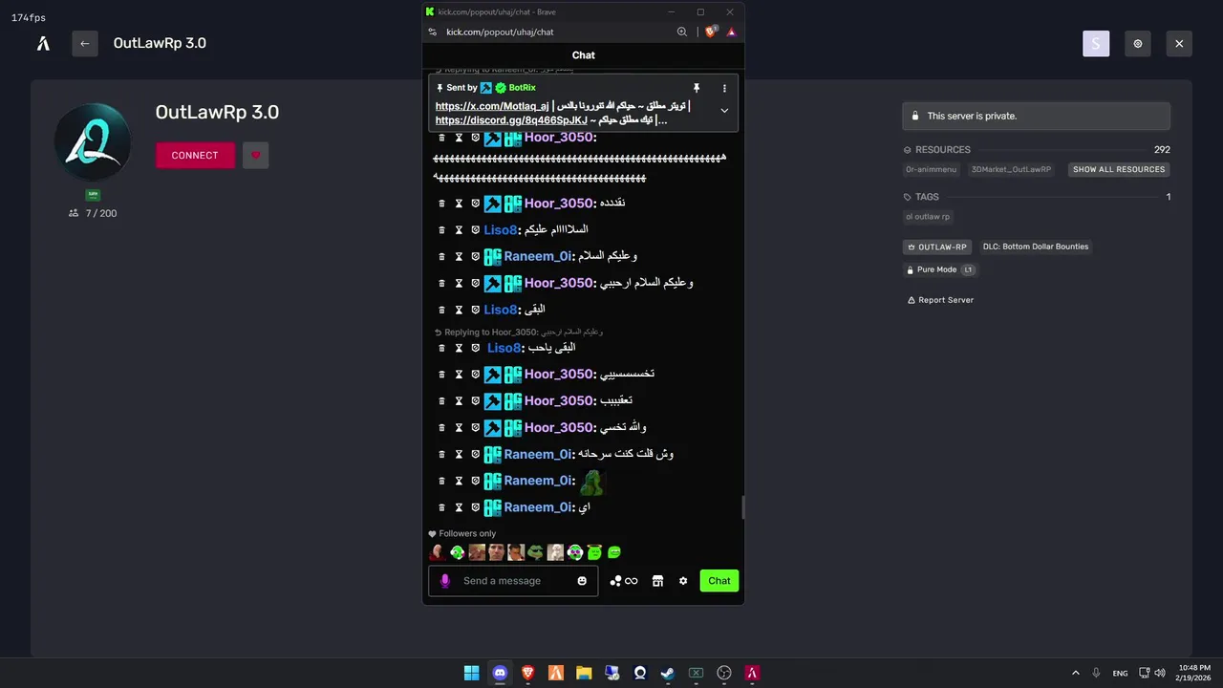Image resolution: width=1223 pixels, height=688 pixels.
Task: Click the Brave address bar URL
Action: (500, 32)
